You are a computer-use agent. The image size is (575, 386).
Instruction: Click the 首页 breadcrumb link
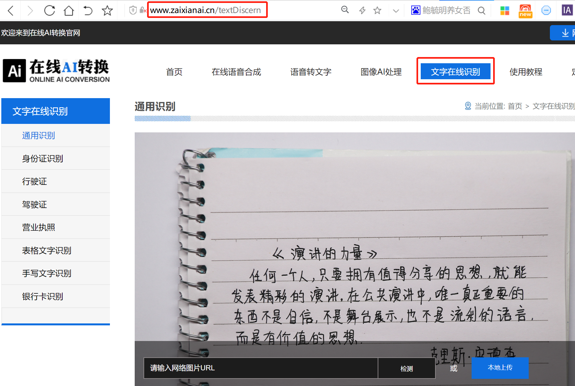point(515,106)
